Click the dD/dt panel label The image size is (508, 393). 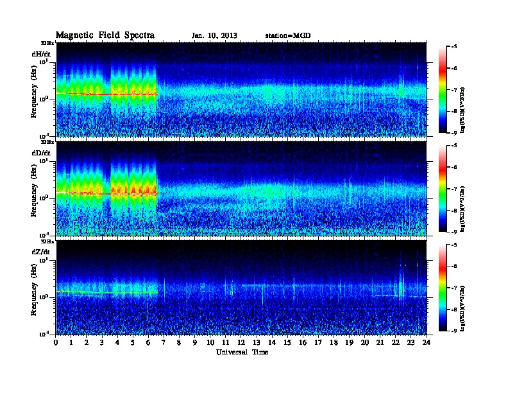pyautogui.click(x=41, y=153)
